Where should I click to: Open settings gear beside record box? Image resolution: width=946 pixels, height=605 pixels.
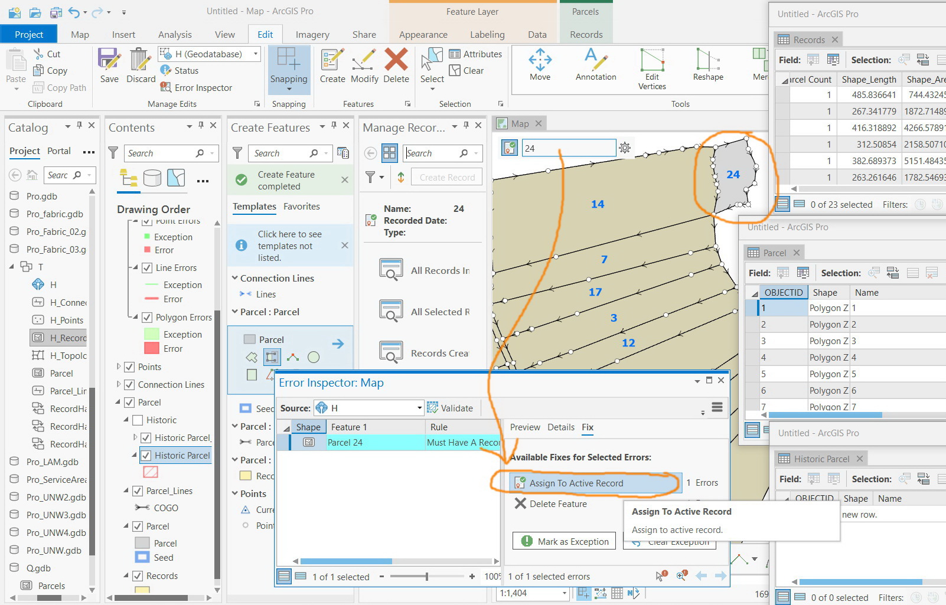(x=625, y=148)
